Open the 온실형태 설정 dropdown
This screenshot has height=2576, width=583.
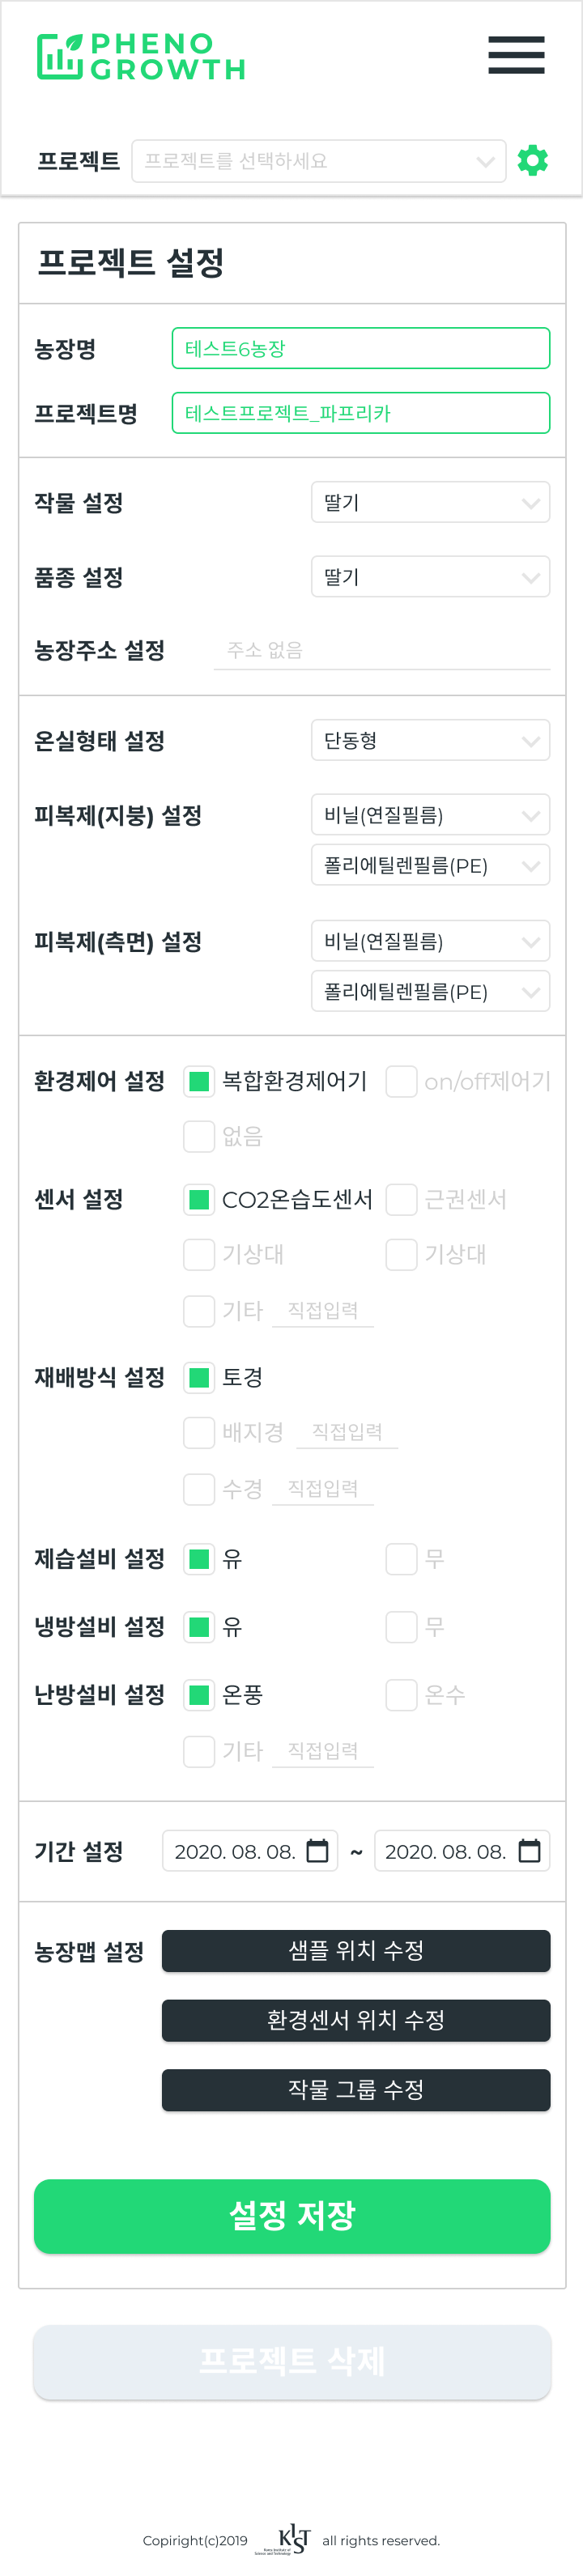click(430, 741)
